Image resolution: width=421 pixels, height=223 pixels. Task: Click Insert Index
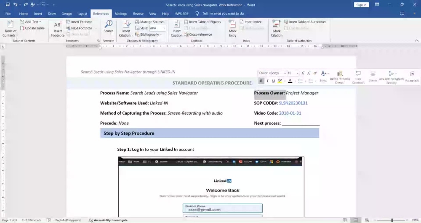point(250,22)
